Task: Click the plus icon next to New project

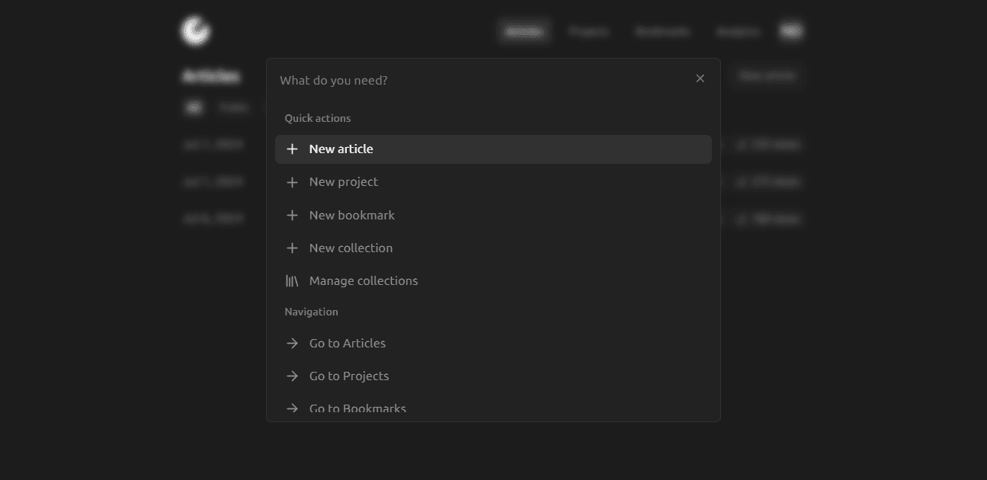Action: click(x=292, y=182)
